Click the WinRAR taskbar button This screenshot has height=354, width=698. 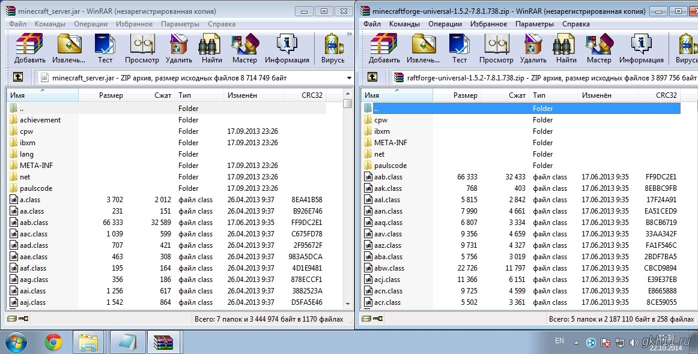[163, 343]
